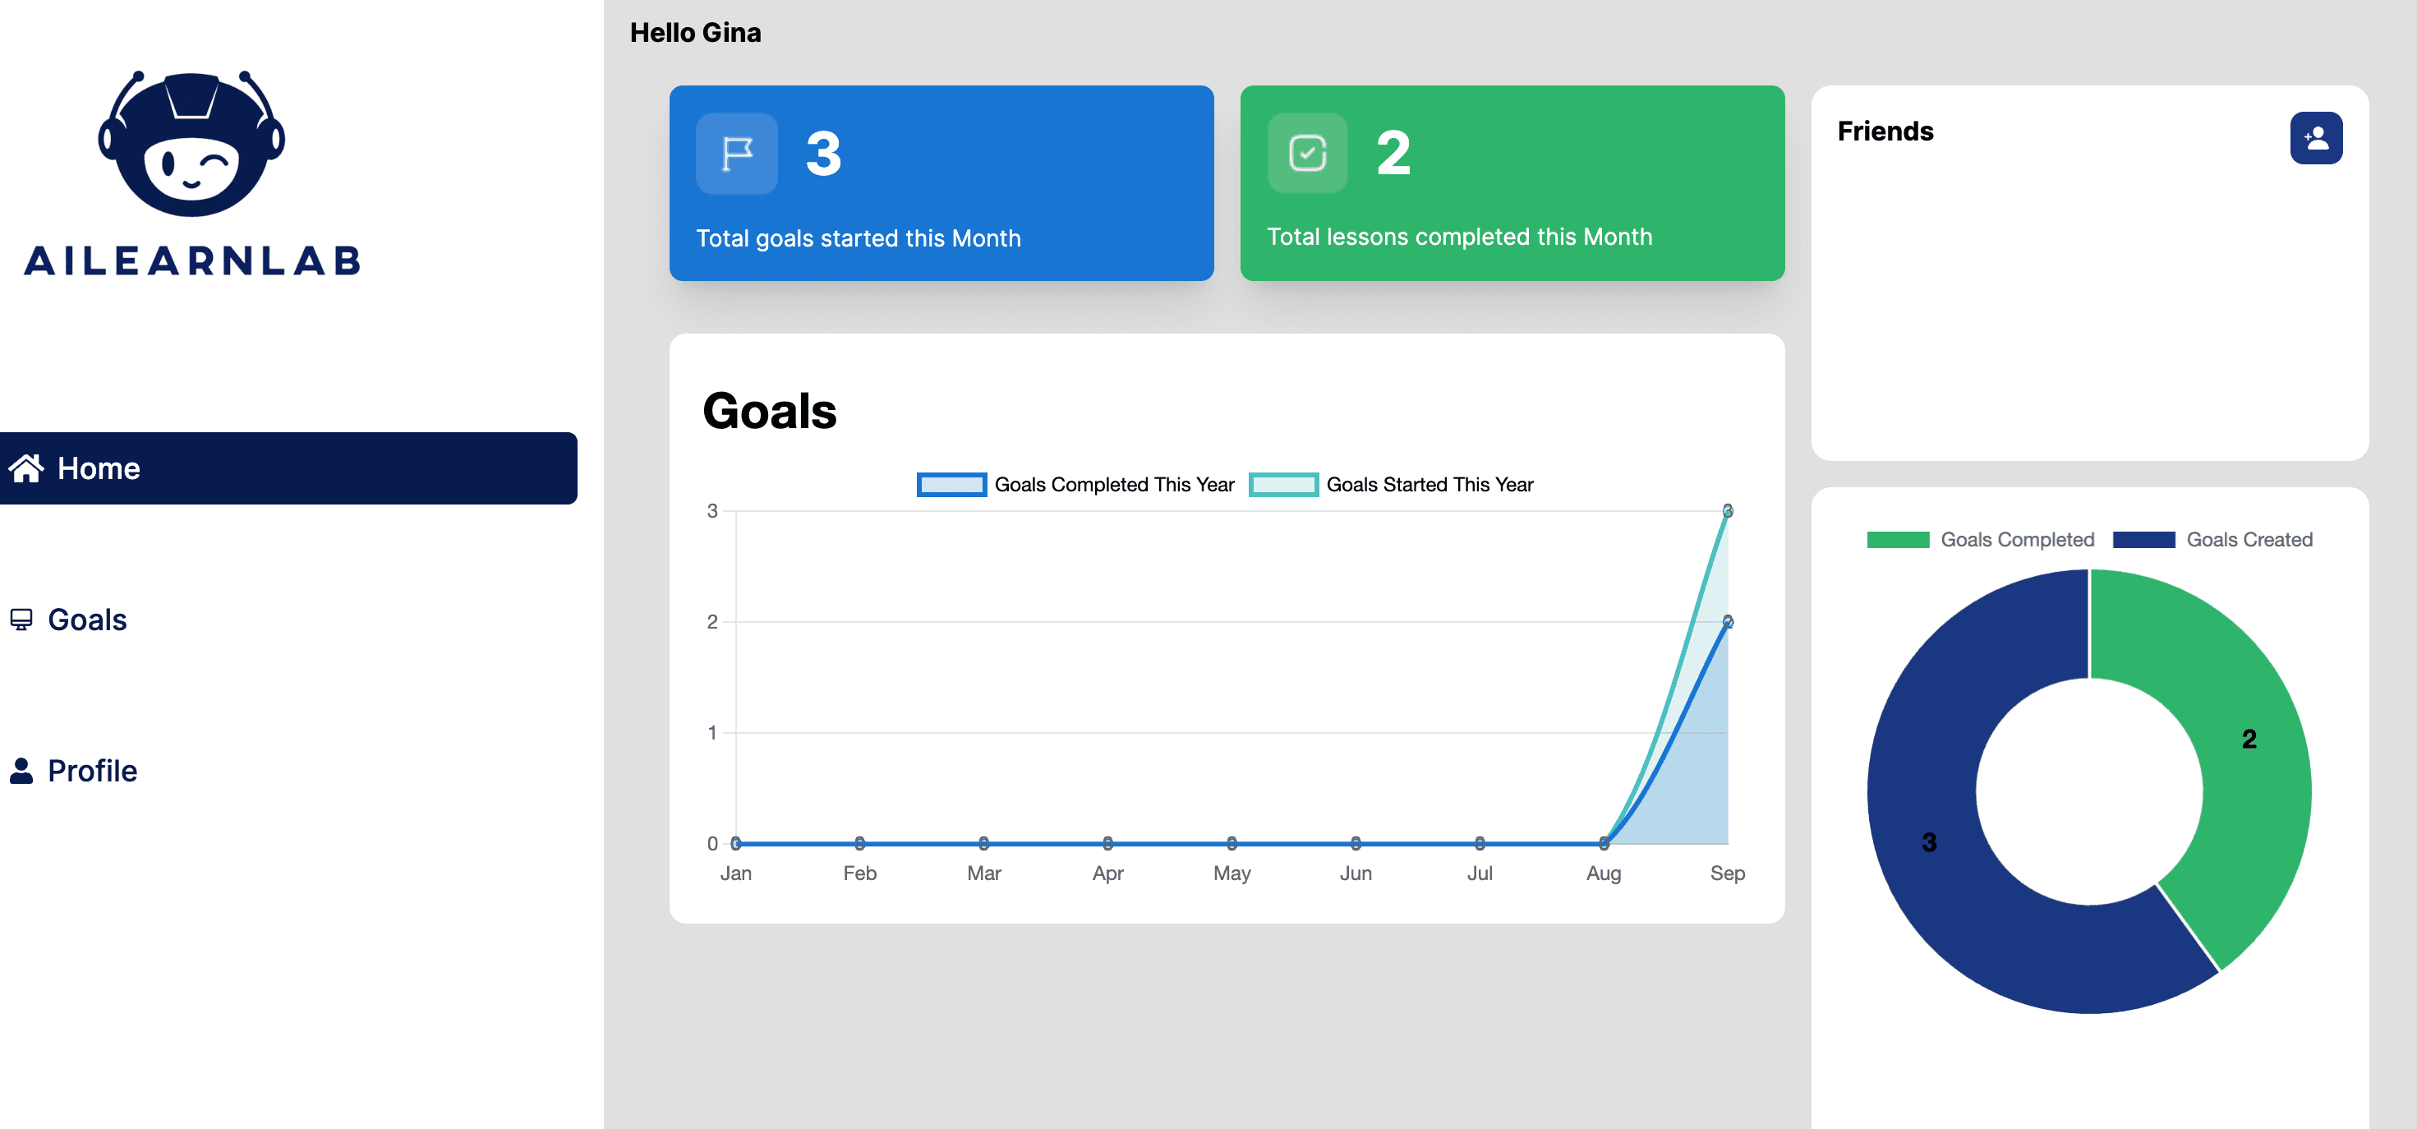The image size is (2417, 1129).
Task: Click the monitor icon beside Goals
Action: [21, 620]
